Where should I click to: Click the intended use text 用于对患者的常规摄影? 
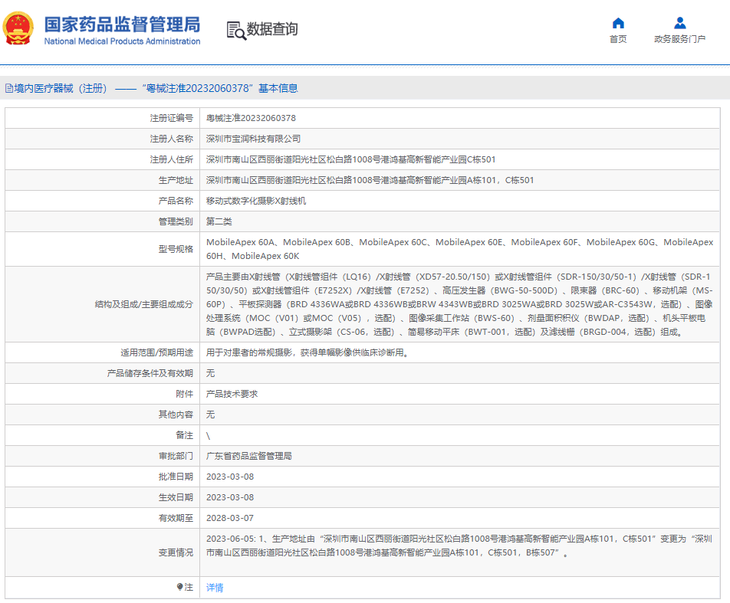pyautogui.click(x=307, y=352)
